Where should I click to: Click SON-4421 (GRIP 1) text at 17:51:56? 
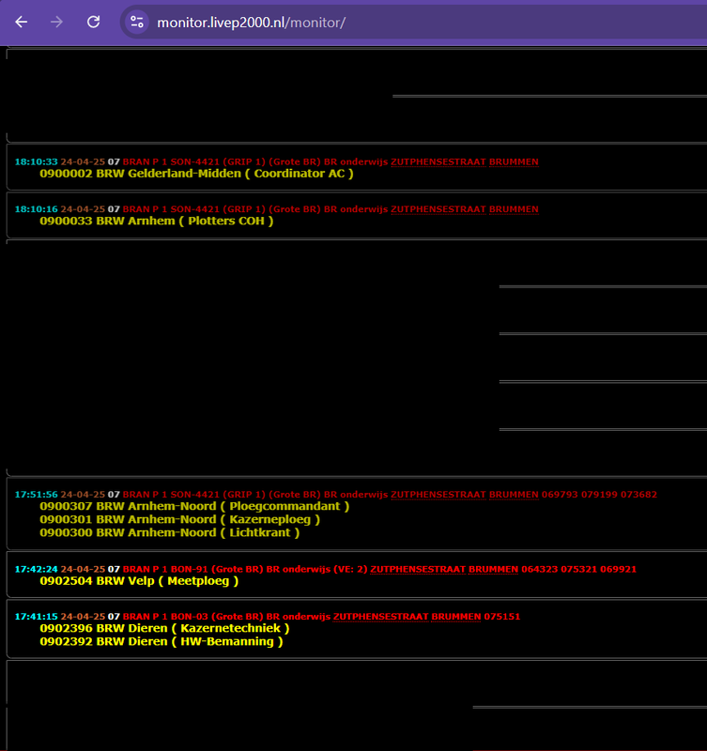tap(218, 495)
